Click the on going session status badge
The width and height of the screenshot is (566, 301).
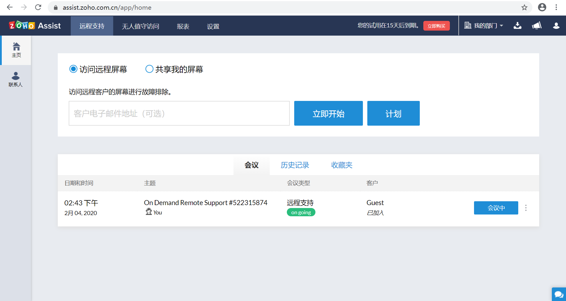pyautogui.click(x=301, y=212)
